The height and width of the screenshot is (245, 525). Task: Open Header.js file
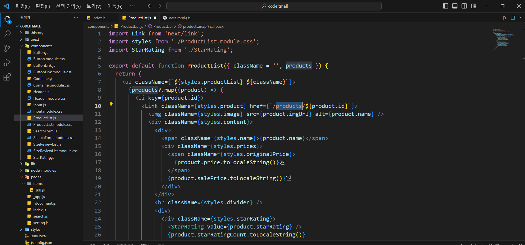click(x=49, y=92)
